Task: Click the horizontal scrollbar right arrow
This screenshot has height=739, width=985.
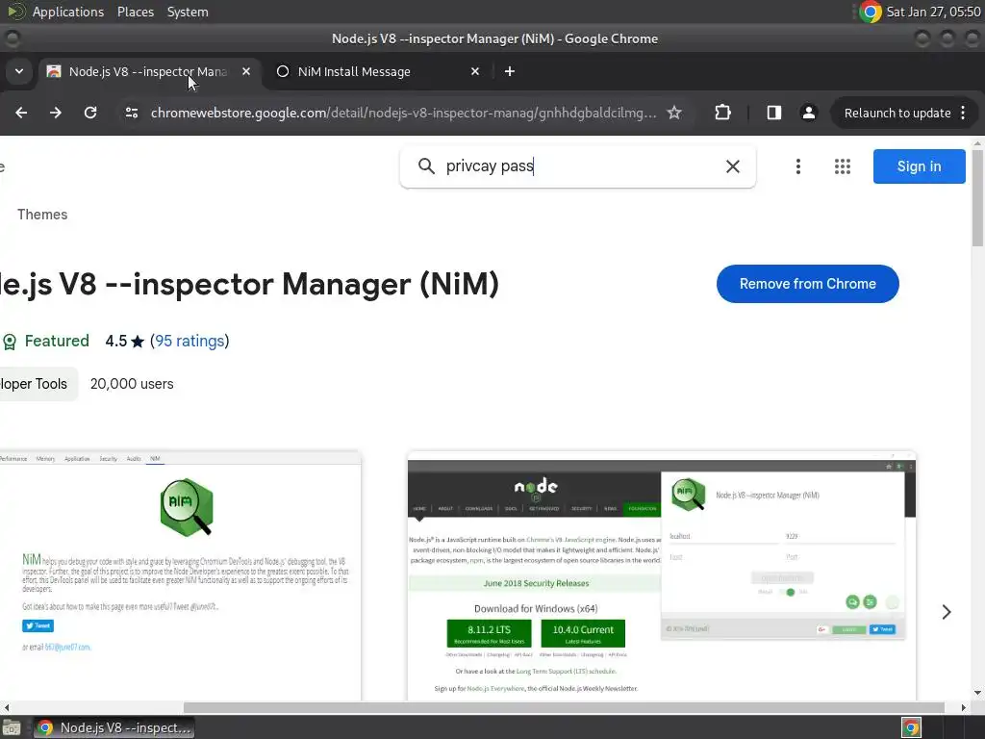Action: click(964, 707)
